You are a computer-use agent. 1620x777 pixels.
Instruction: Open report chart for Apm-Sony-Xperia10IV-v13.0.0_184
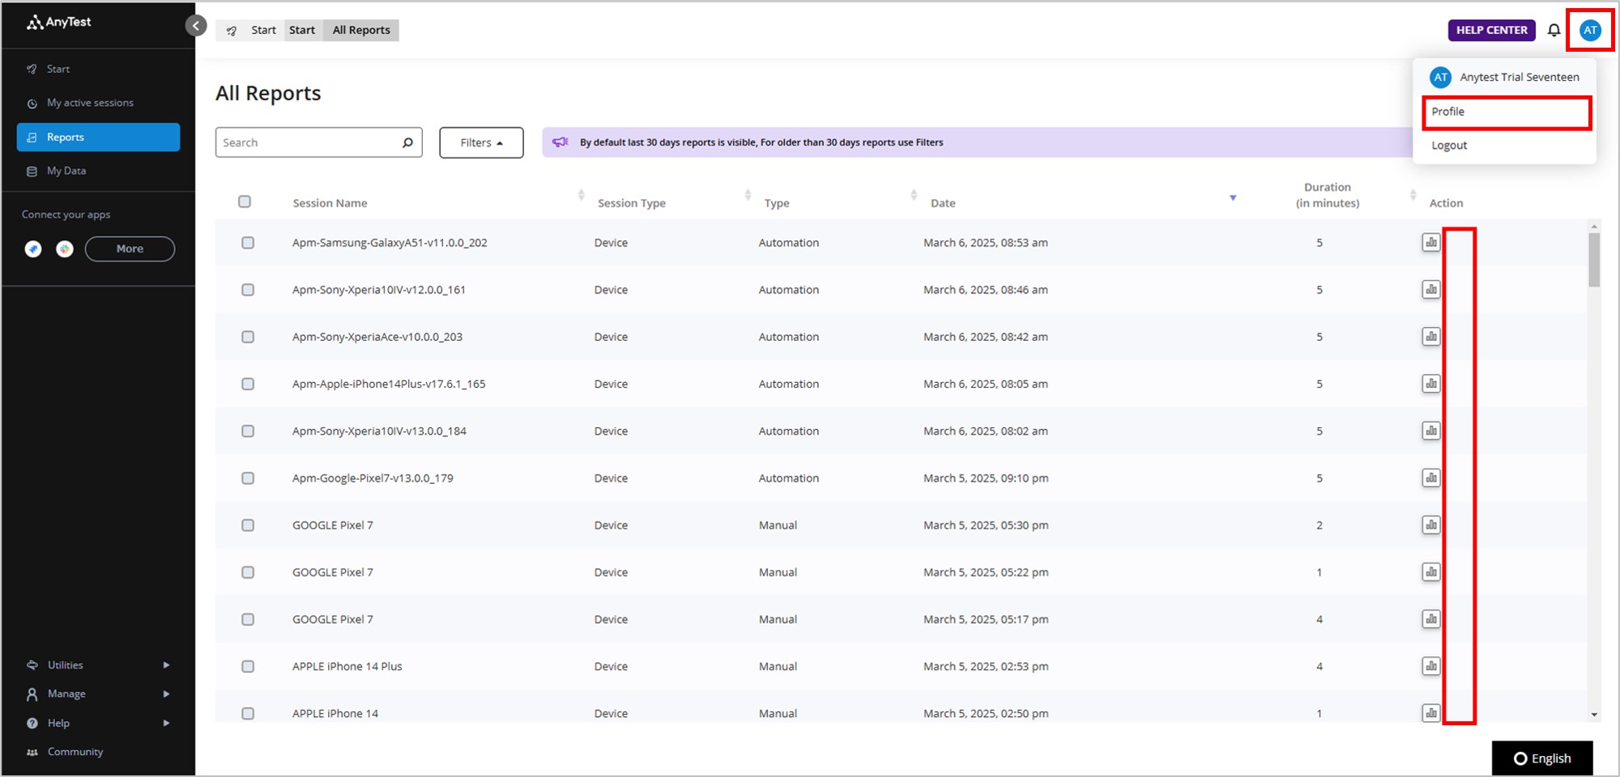coord(1431,431)
